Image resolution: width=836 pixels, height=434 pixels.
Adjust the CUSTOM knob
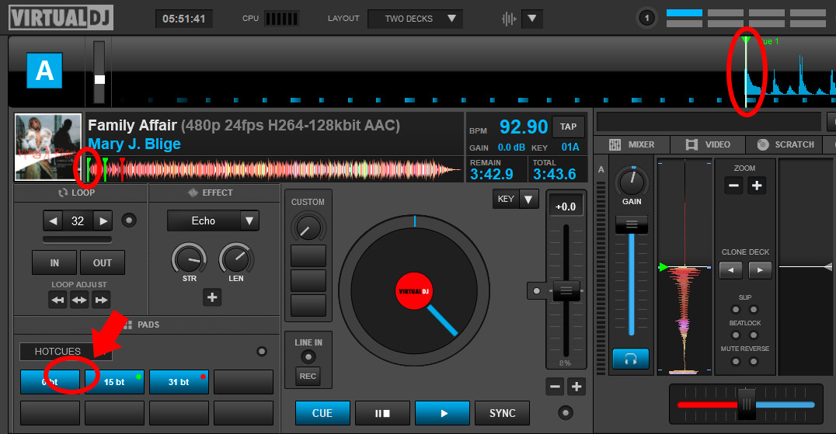click(x=308, y=228)
